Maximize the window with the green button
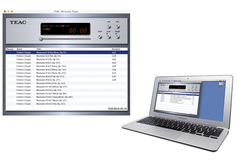This screenshot has height=164, width=237. pyautogui.click(x=12, y=11)
